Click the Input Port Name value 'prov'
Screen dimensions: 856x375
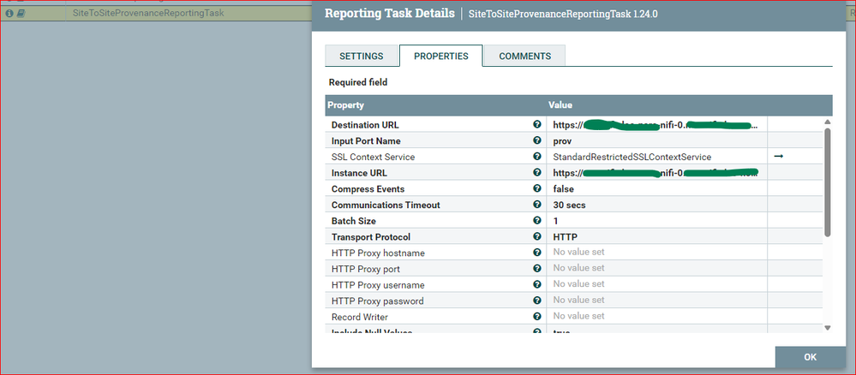tap(562, 140)
